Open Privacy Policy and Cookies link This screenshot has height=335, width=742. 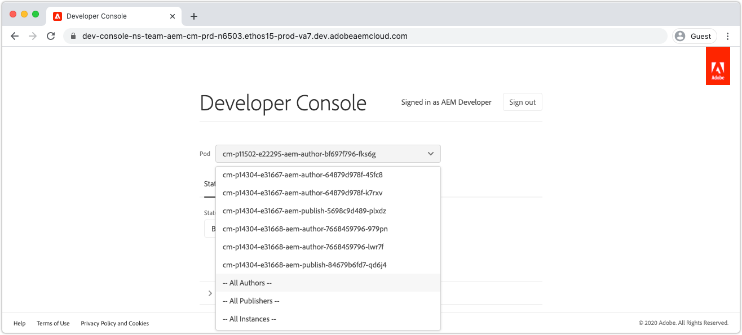pos(114,323)
